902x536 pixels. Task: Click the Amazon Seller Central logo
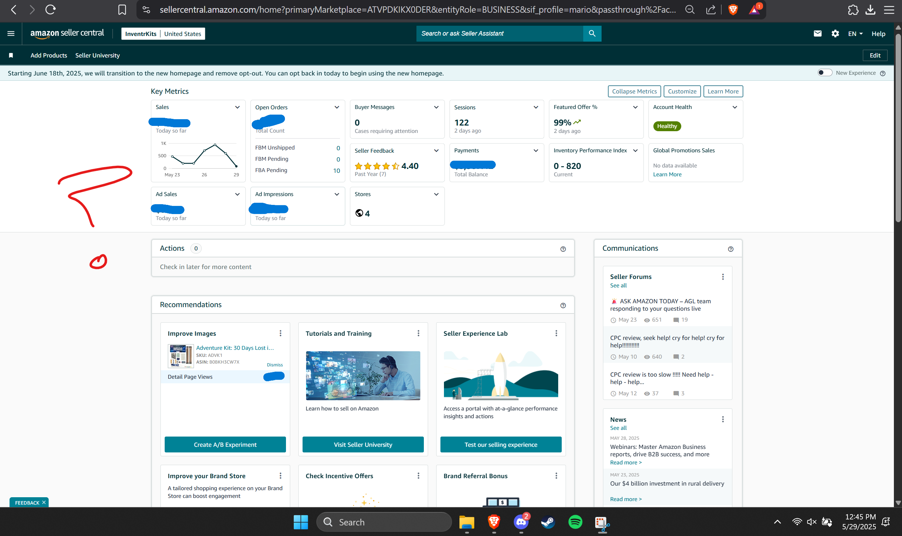(x=67, y=33)
